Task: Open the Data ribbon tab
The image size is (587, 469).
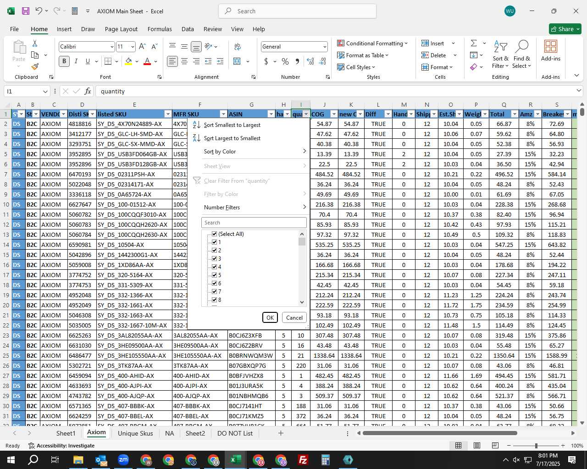Action: coord(188,29)
